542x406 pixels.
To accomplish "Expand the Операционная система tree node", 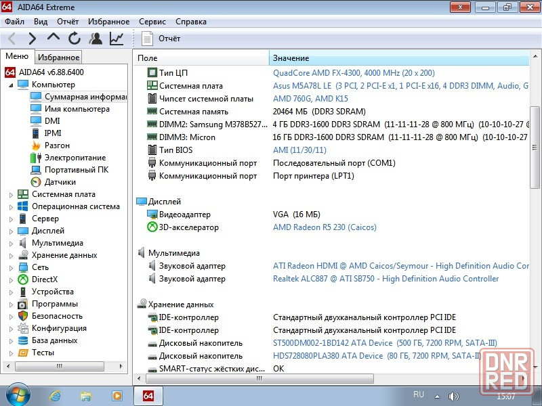I will pyautogui.click(x=11, y=207).
